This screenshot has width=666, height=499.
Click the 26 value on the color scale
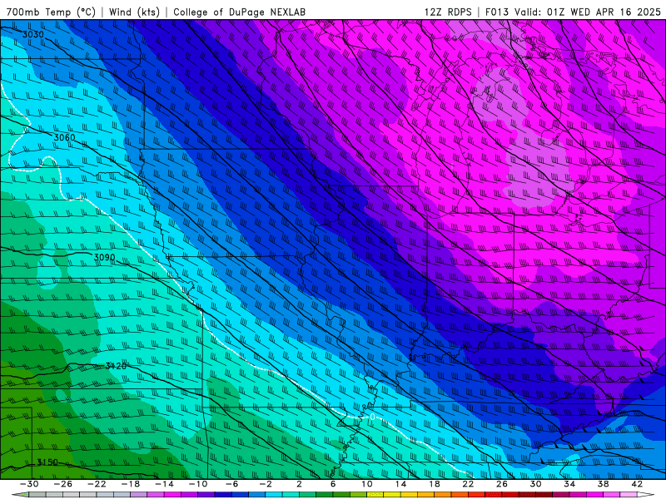coord(502,484)
